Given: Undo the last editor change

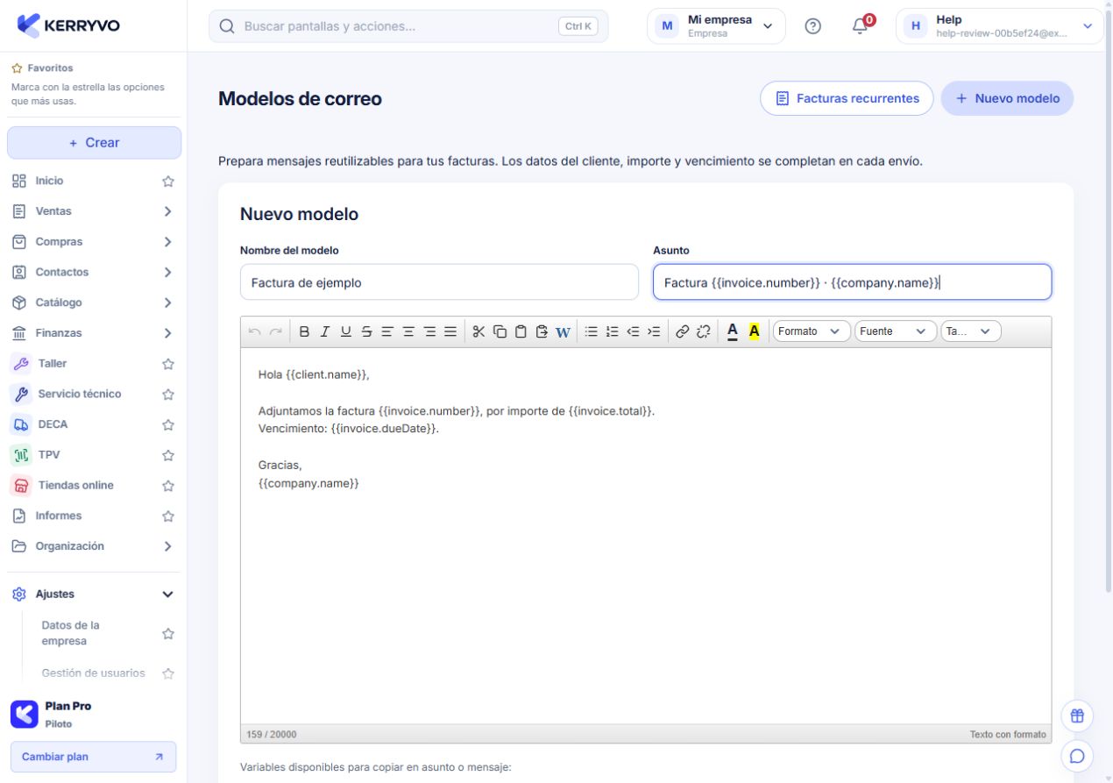Looking at the screenshot, I should click(x=255, y=331).
